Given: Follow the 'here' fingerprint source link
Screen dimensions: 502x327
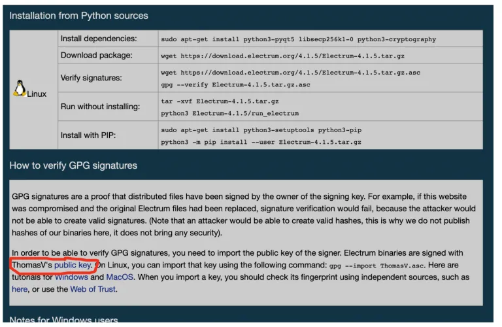Looking at the screenshot, I should point(20,289).
